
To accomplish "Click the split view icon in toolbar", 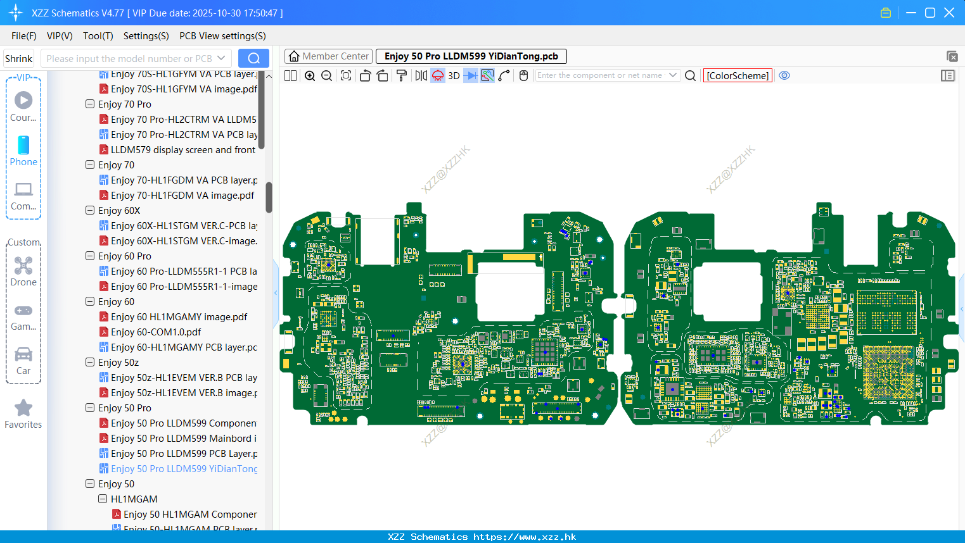I will (x=291, y=75).
